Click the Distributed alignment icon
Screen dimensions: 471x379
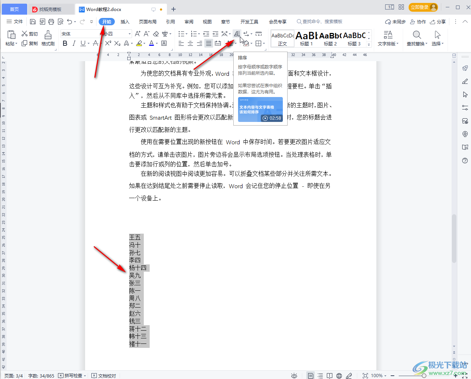[218, 43]
